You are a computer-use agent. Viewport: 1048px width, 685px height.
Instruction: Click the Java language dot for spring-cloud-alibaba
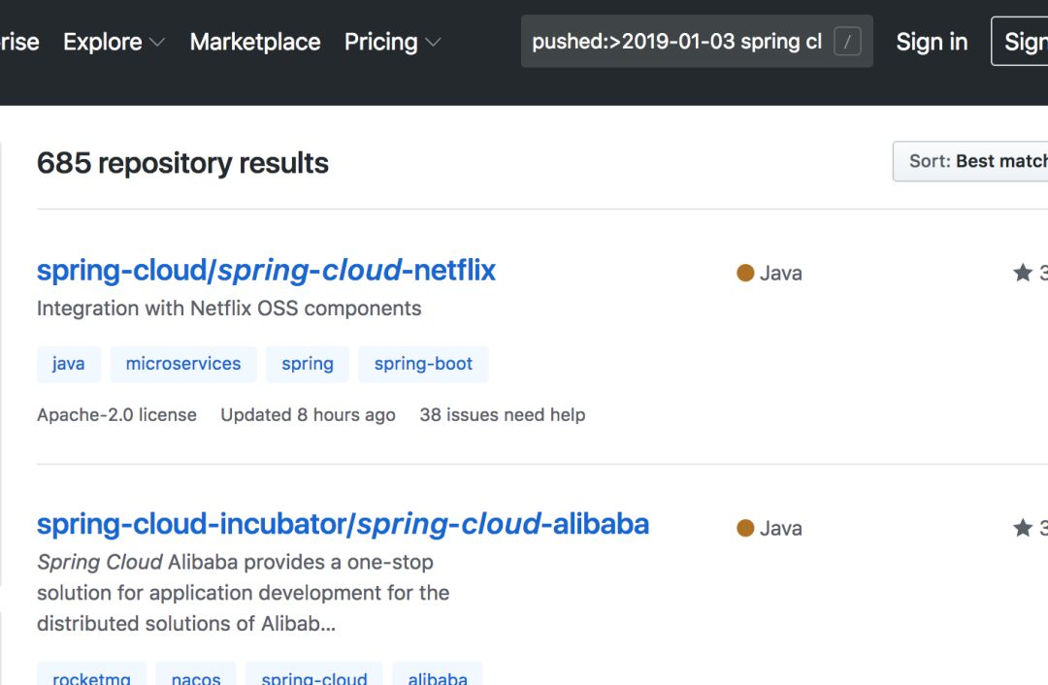click(745, 528)
